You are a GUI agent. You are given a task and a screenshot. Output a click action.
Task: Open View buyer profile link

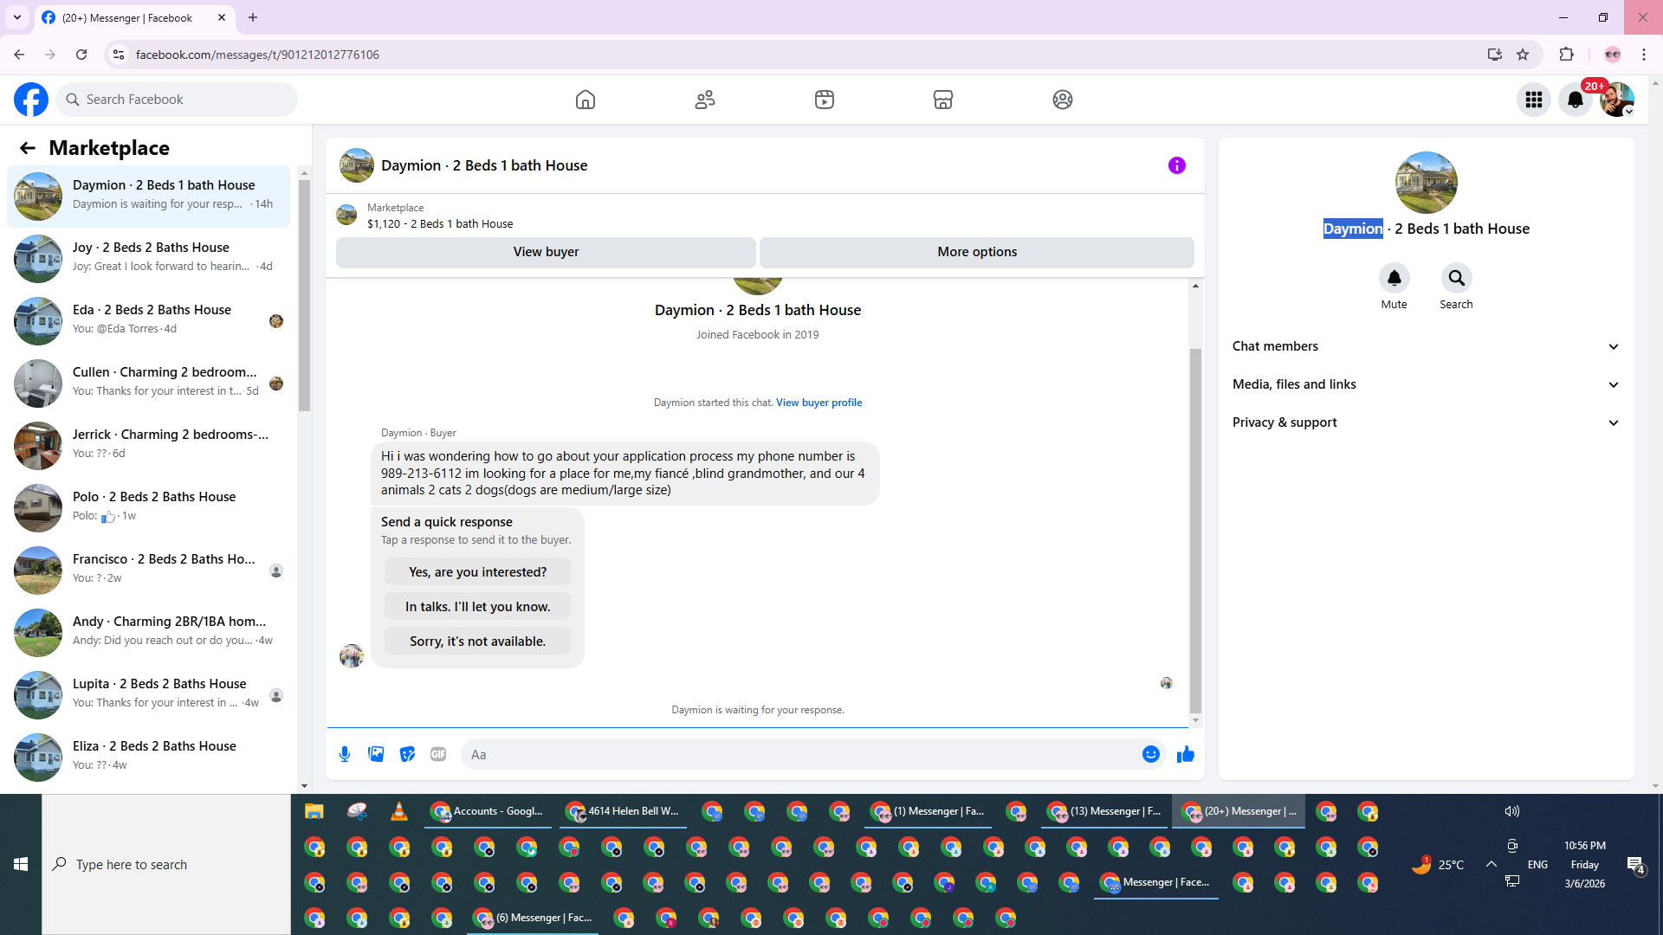point(819,403)
